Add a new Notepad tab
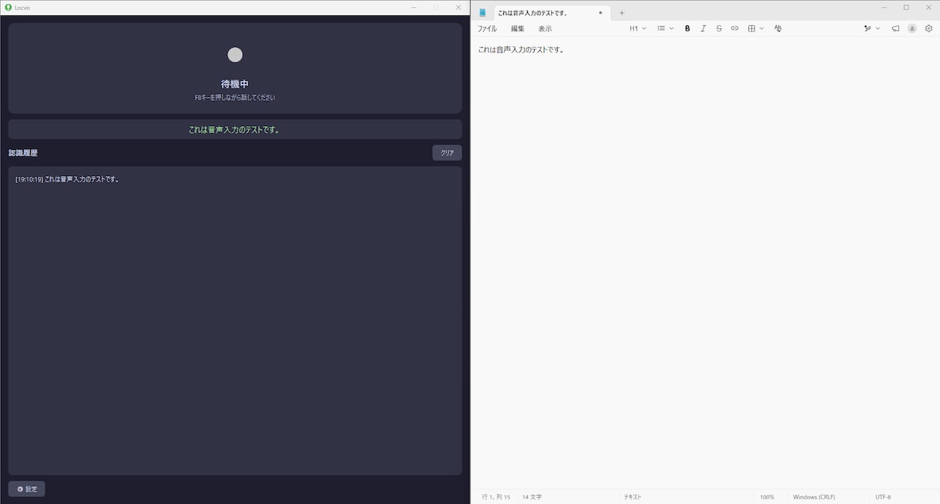The image size is (940, 504). click(x=622, y=12)
